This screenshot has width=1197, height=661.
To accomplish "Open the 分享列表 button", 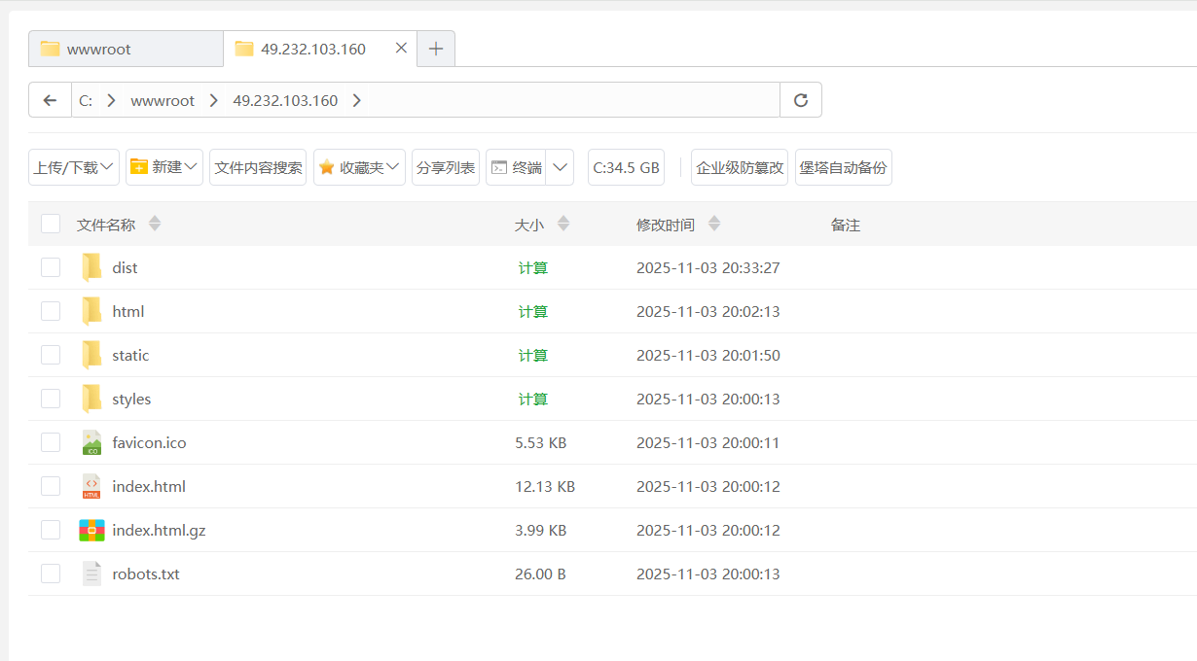I will click(x=446, y=167).
